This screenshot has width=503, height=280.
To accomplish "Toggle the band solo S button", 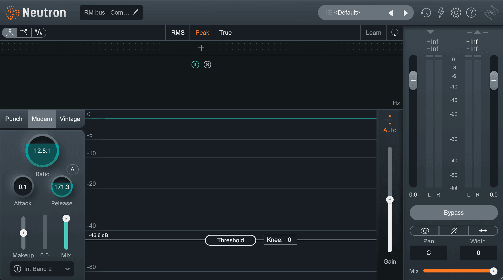I will coord(207,65).
